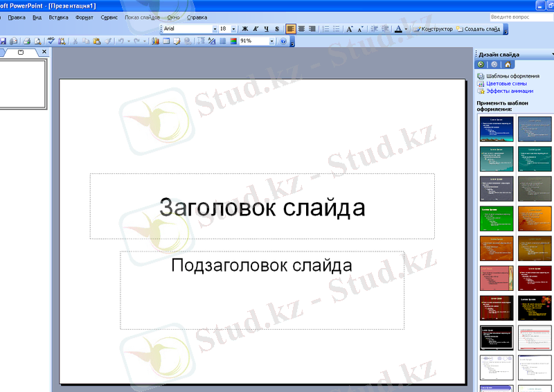Click the increase font size icon

pos(349,29)
